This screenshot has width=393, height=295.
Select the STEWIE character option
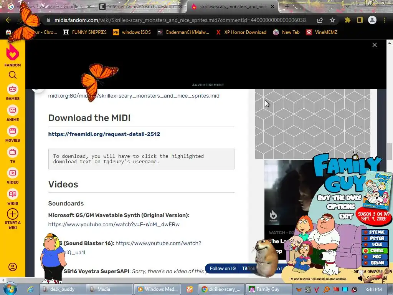tap(375, 232)
